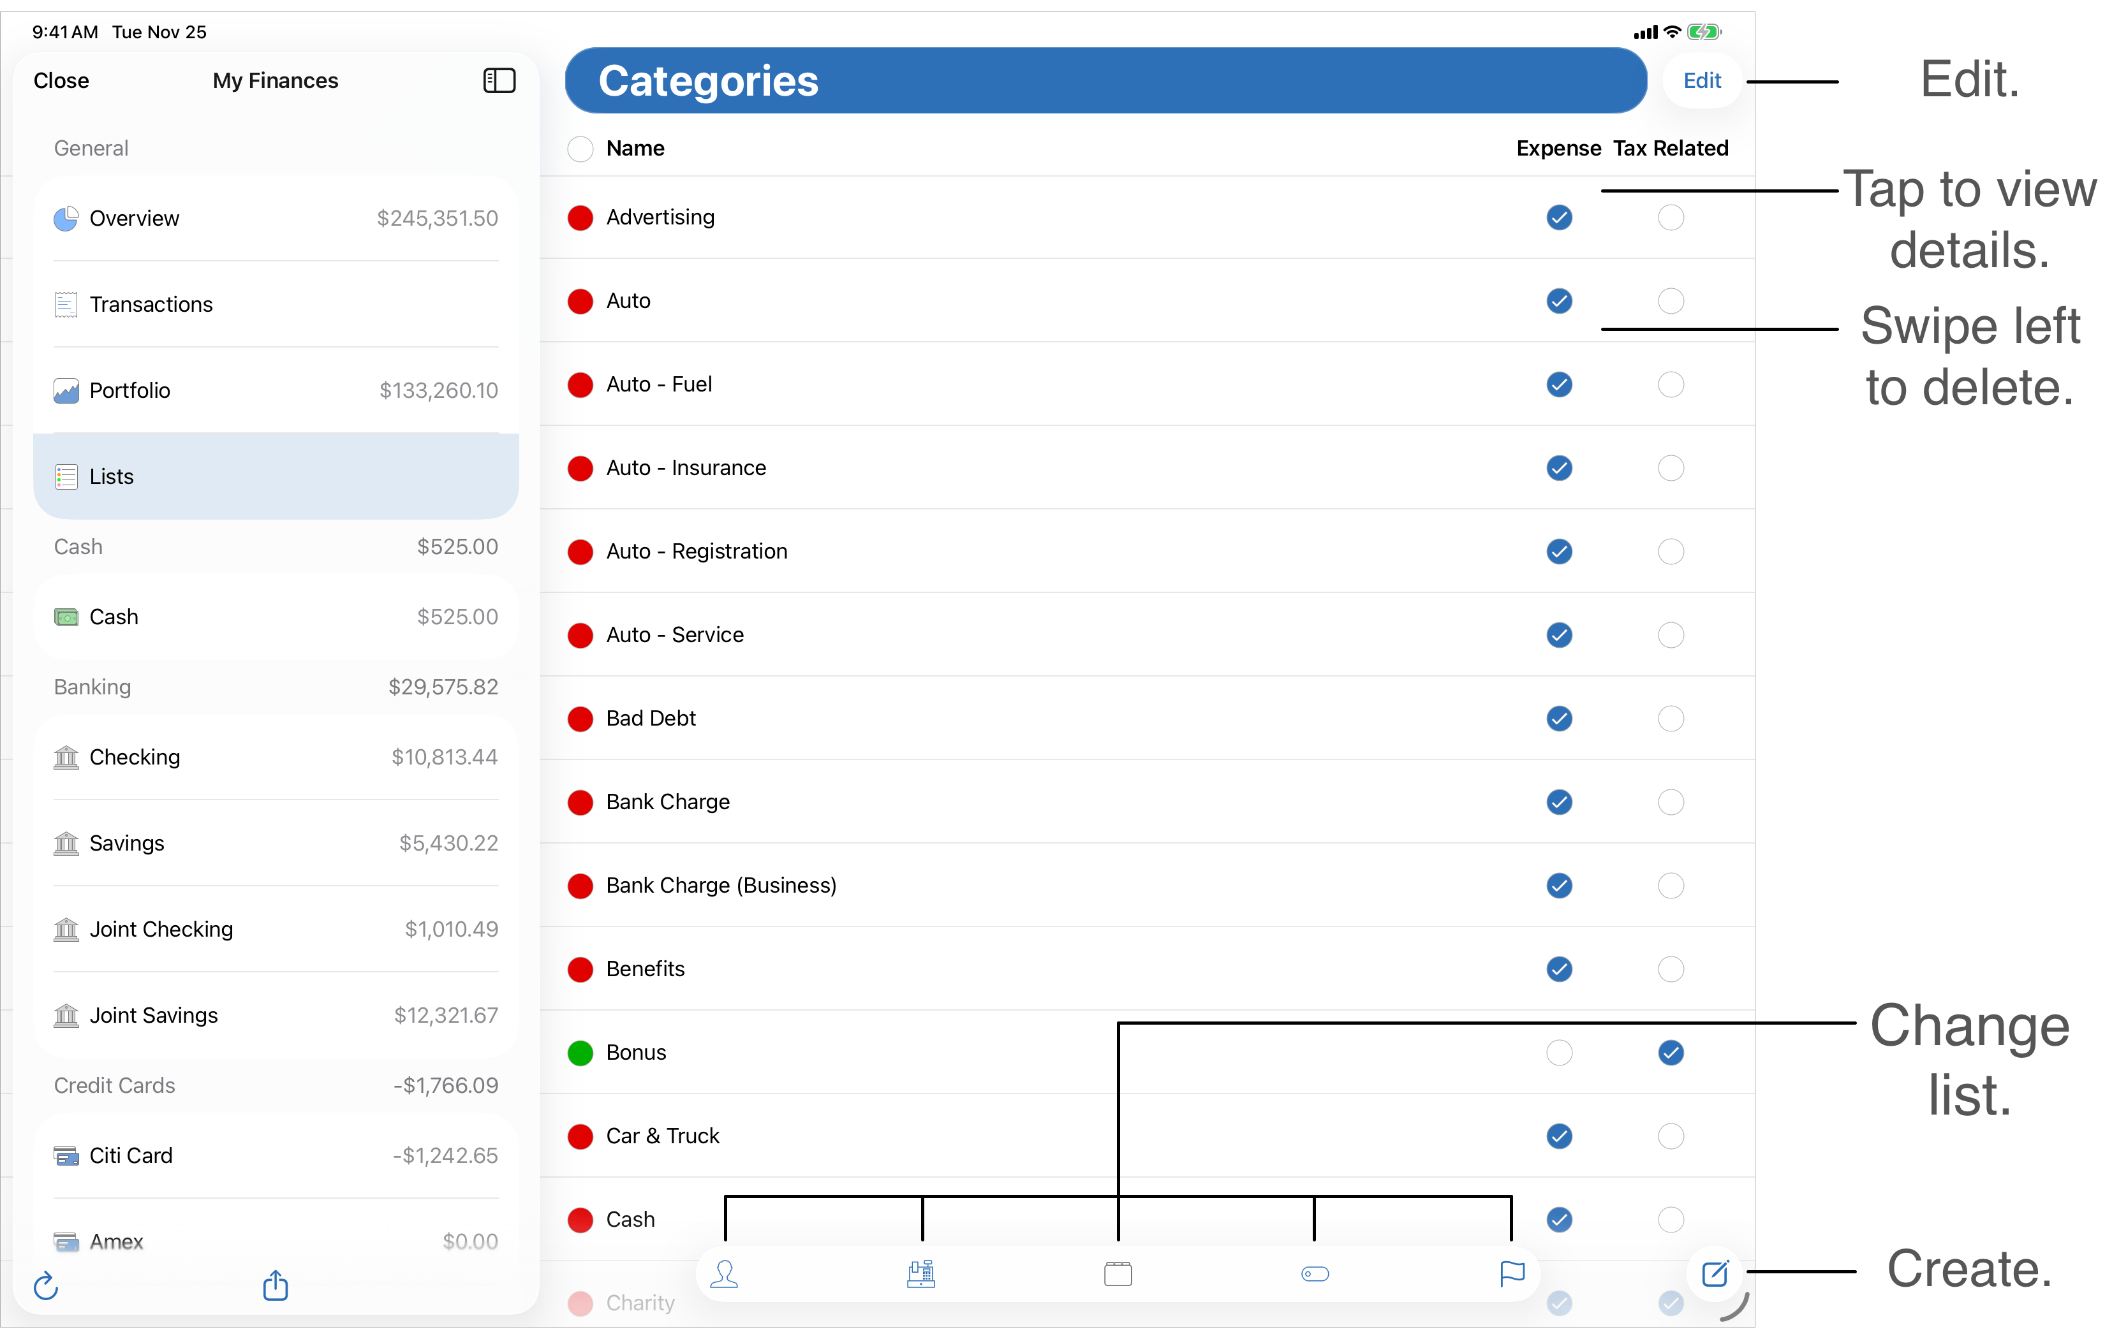Enable Tax Related for Auto - Fuel

(1671, 384)
